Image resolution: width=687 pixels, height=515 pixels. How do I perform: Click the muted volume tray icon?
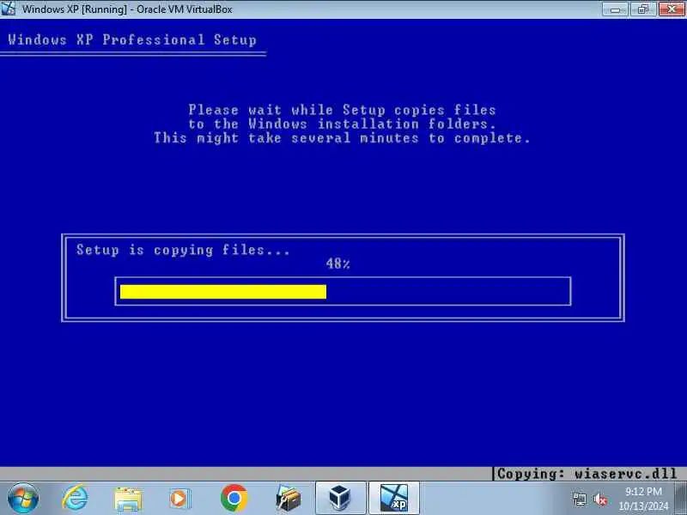(x=599, y=500)
